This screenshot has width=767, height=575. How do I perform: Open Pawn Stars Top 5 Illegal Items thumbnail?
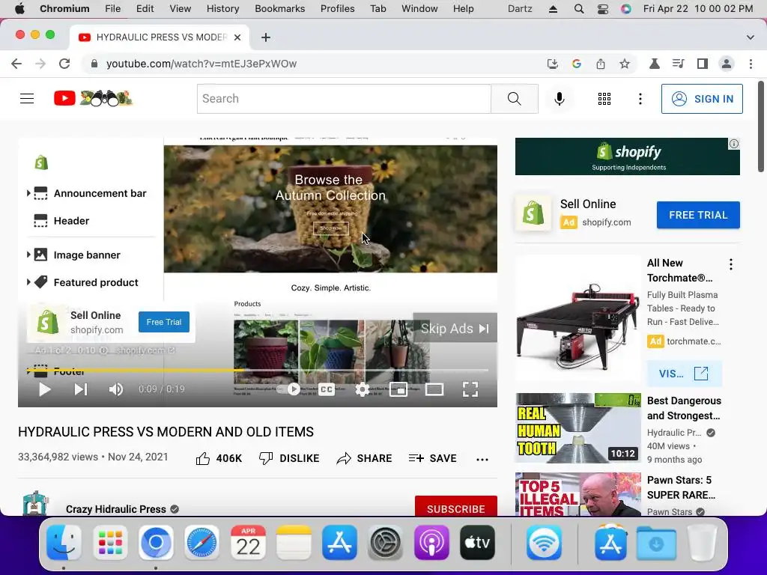tap(577, 494)
